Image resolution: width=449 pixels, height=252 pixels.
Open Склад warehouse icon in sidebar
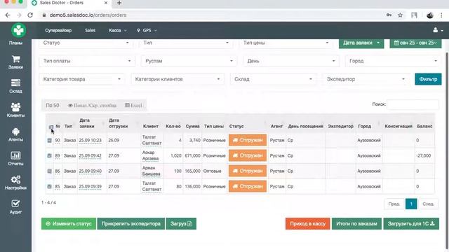click(x=15, y=83)
